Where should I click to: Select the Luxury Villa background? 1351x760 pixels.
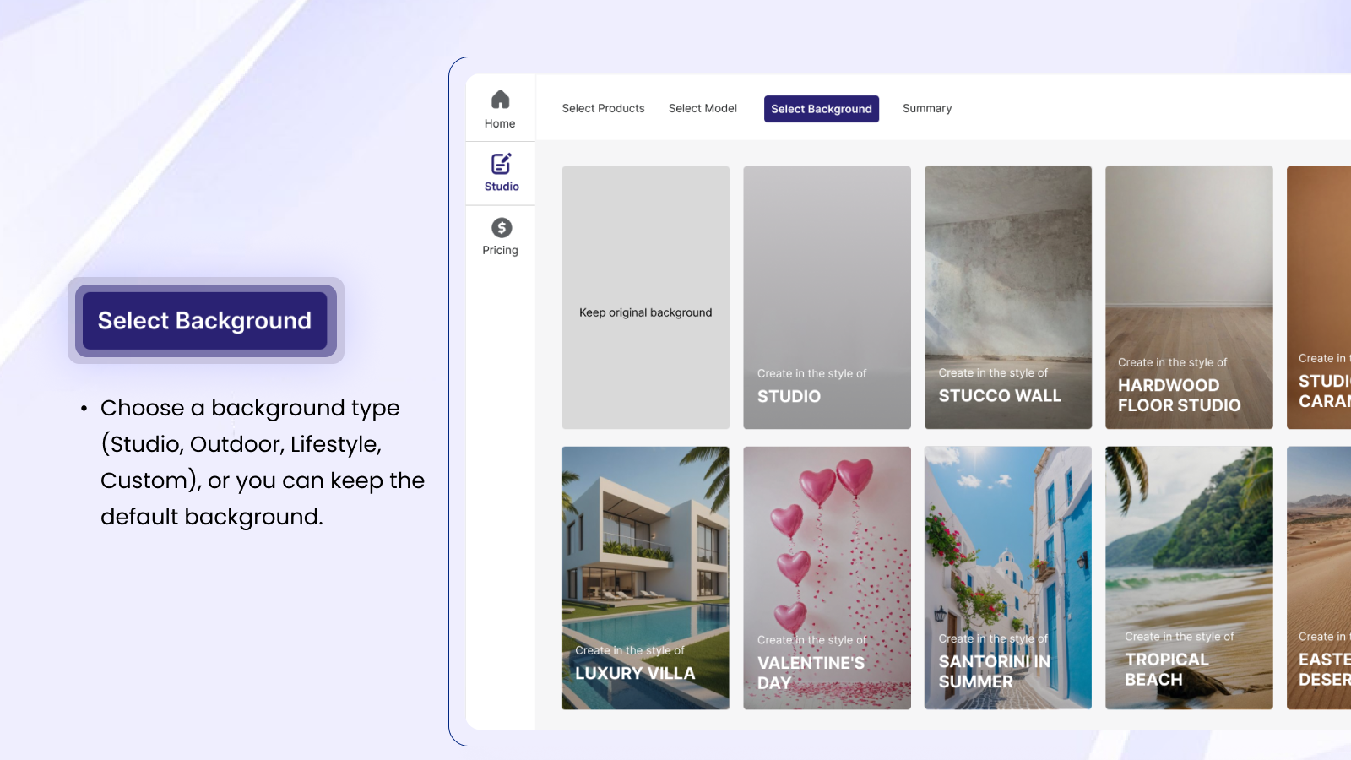coord(646,578)
